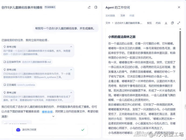This screenshot has height=140, width=186.
Task: Click the scroll-to-bottom arrow in chat
Action: 53,116
